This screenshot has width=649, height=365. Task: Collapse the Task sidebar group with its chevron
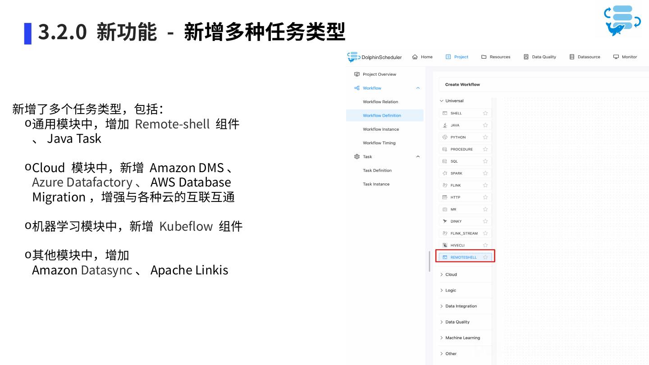point(418,157)
